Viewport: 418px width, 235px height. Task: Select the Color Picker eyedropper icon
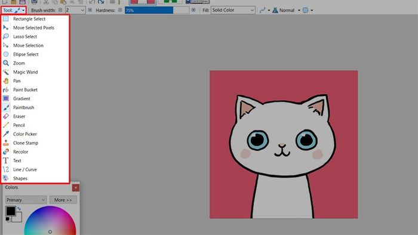click(x=6, y=134)
